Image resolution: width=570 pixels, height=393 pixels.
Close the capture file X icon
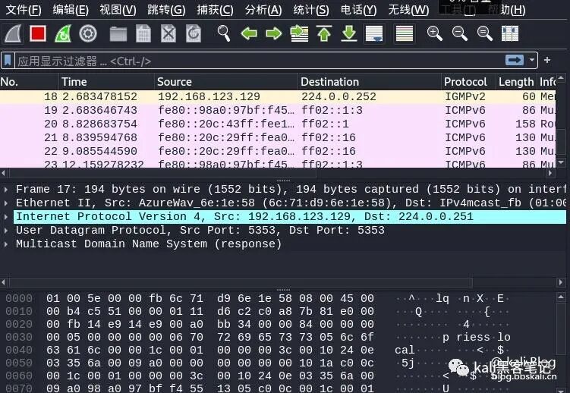168,34
